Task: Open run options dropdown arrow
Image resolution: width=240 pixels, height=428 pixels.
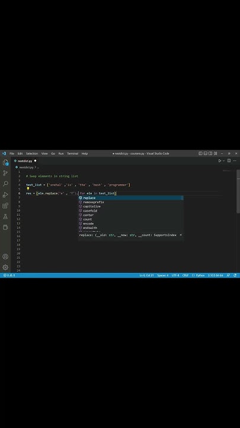Action: tap(223, 160)
